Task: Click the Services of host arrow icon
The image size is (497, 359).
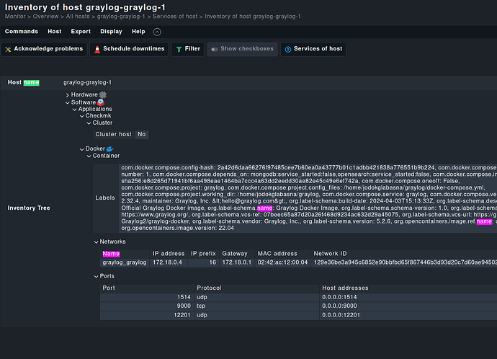Action: (x=287, y=49)
